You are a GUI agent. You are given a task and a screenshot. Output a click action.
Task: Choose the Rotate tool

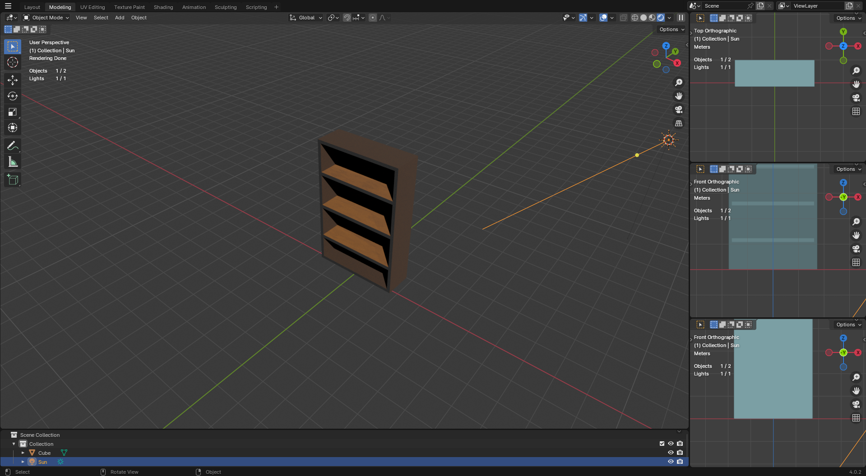[x=13, y=96]
